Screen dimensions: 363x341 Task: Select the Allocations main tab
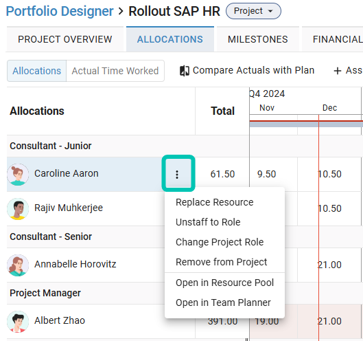point(170,39)
